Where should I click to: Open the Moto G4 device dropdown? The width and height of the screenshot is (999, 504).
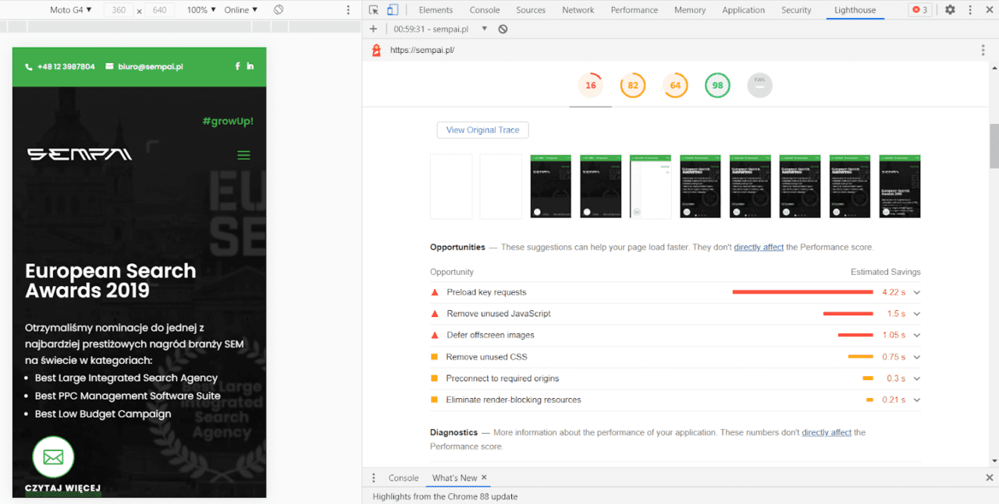pyautogui.click(x=70, y=10)
